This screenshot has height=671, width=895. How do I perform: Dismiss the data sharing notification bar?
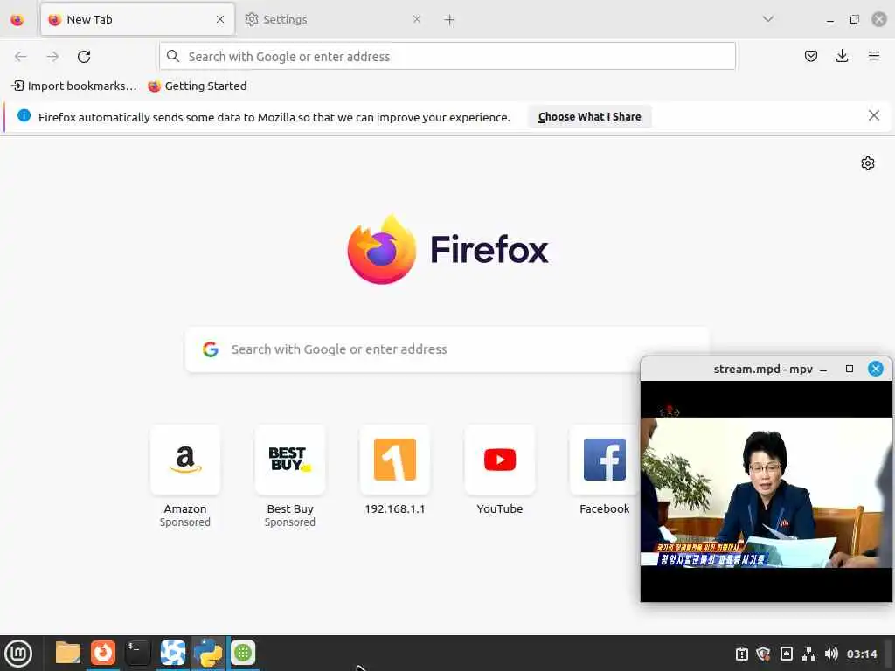pyautogui.click(x=874, y=116)
